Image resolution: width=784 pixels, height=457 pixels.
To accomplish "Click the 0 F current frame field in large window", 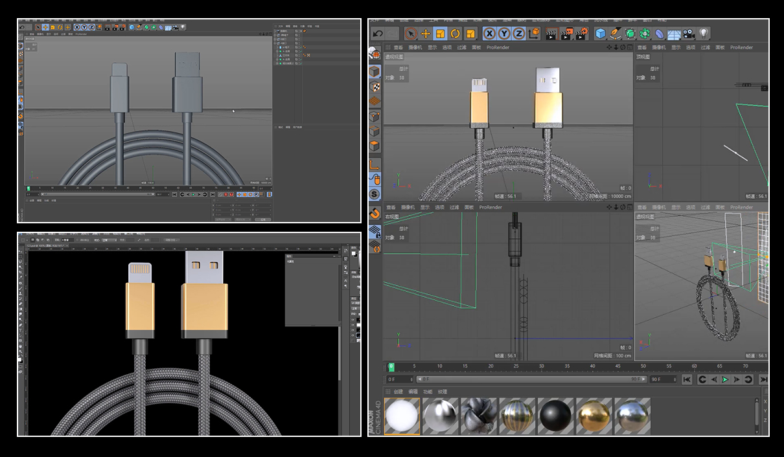I will pyautogui.click(x=400, y=379).
